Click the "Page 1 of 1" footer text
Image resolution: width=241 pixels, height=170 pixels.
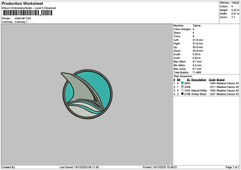tap(233, 167)
